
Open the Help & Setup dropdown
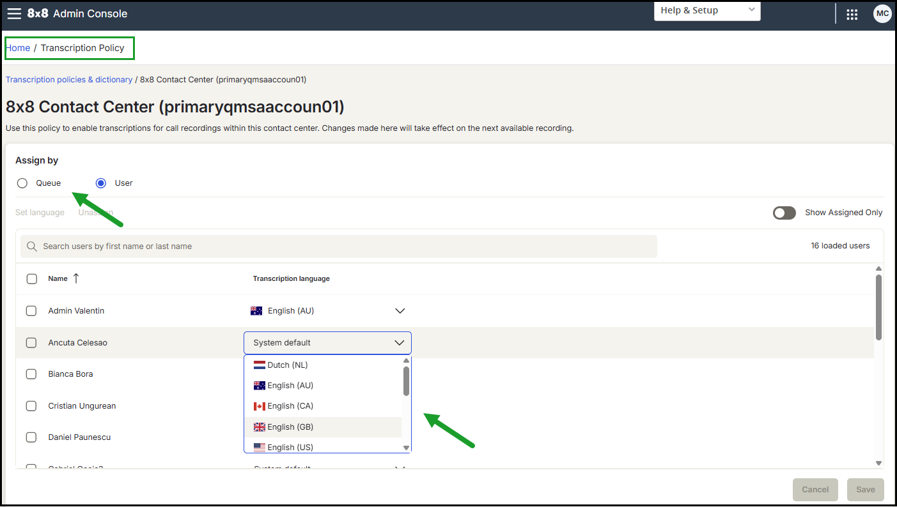coord(707,10)
